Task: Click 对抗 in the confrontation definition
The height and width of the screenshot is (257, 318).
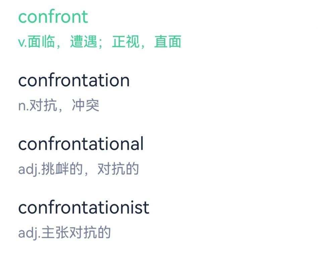Action: (43, 106)
